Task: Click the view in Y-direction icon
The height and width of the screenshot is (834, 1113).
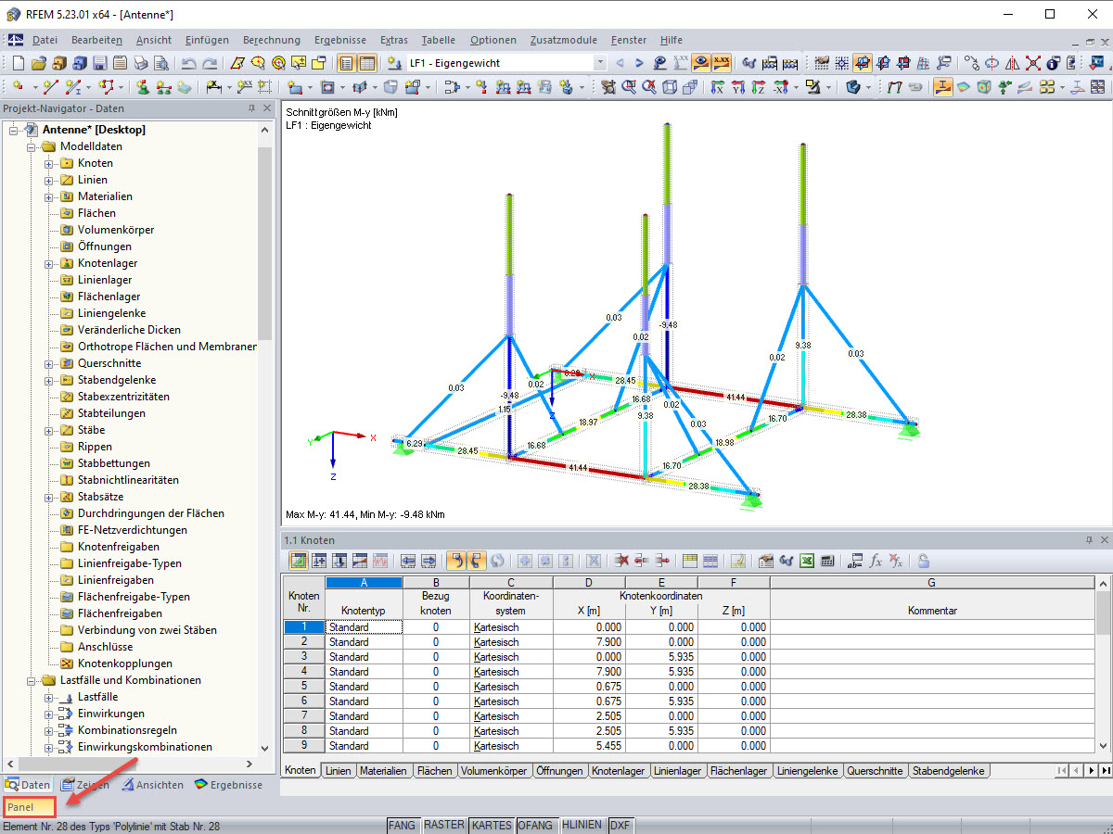Action: point(738,87)
